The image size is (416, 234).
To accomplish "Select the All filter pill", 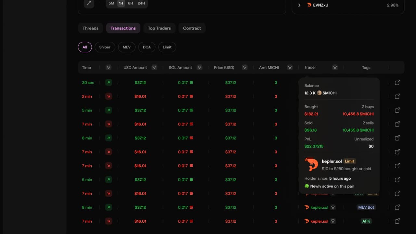I will [85, 47].
